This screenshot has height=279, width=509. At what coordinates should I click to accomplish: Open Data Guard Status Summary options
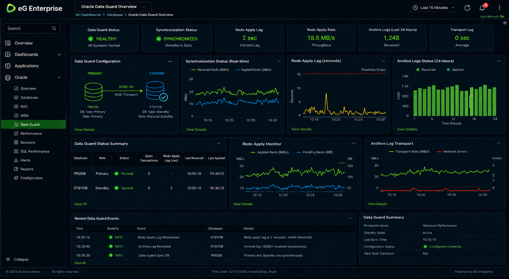click(x=219, y=144)
